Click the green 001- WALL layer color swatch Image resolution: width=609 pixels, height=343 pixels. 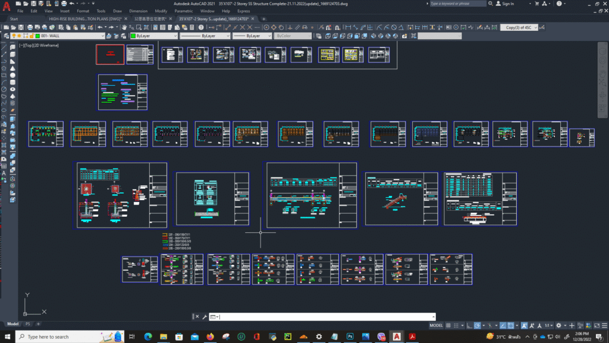[37, 36]
